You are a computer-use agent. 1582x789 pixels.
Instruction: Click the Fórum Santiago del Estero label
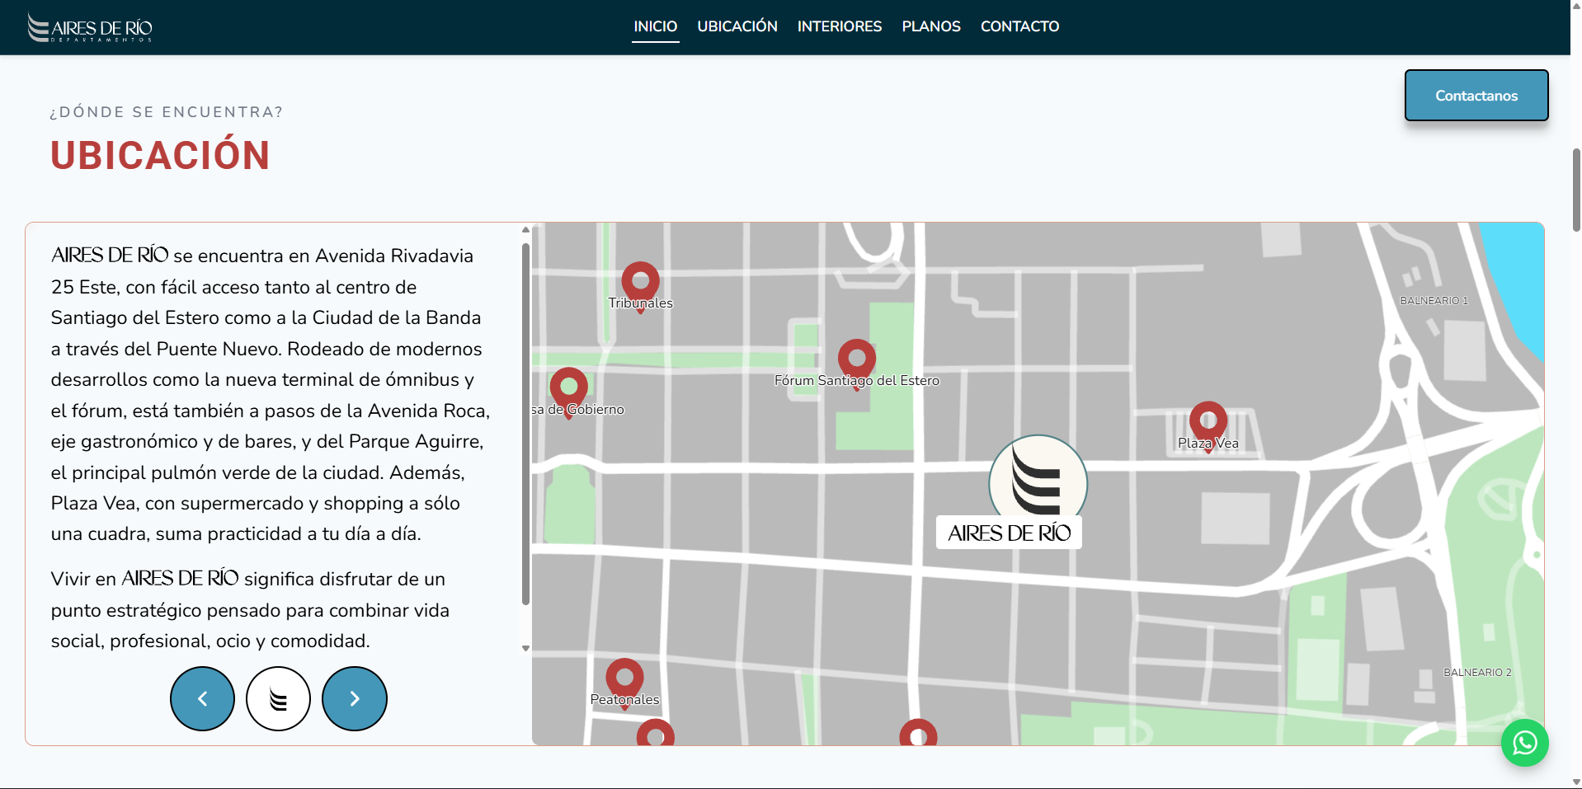[x=856, y=380]
